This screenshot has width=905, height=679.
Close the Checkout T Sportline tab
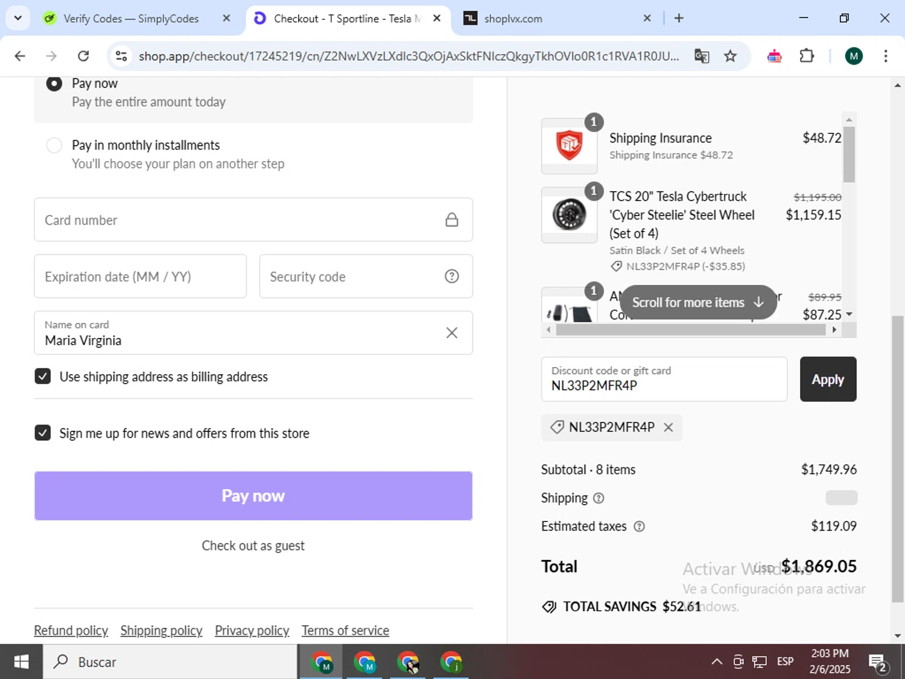(x=437, y=18)
